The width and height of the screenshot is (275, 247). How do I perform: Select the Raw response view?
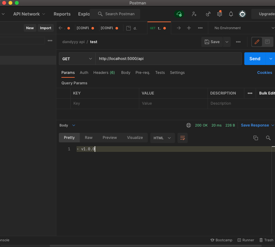click(x=89, y=138)
